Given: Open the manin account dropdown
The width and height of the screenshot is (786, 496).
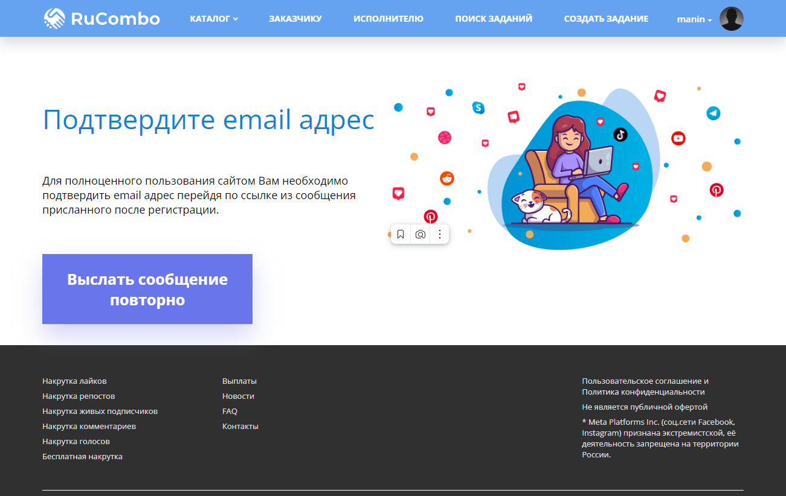Looking at the screenshot, I should point(694,19).
